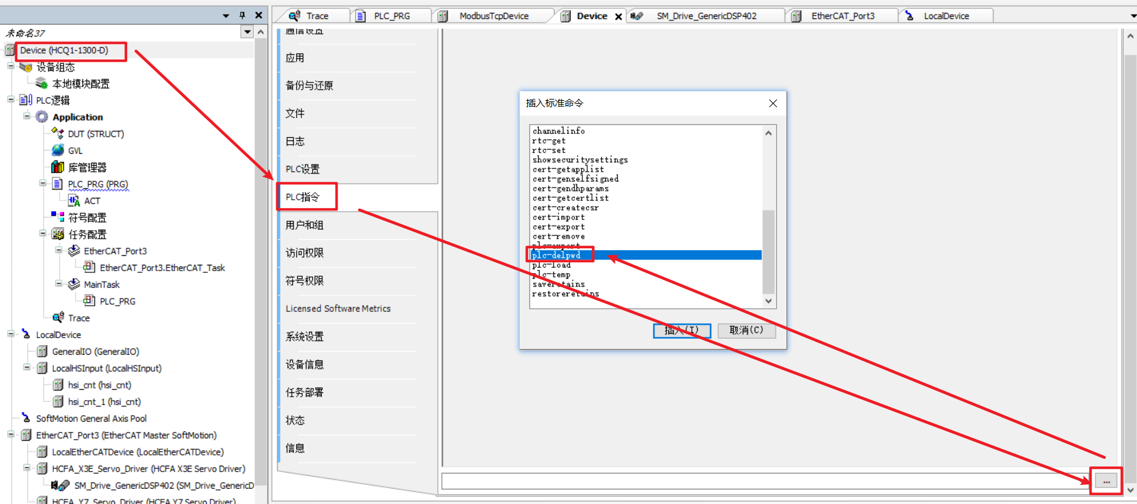Click the ellipsis browse button for commands
Image resolution: width=1137 pixels, height=504 pixels.
[1106, 482]
